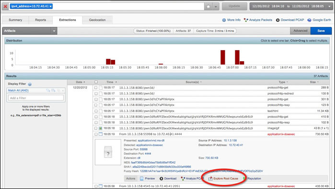The image size is (335, 189).
Task: Check the 289 B http-get row checkbox
Action: pos(96,87)
